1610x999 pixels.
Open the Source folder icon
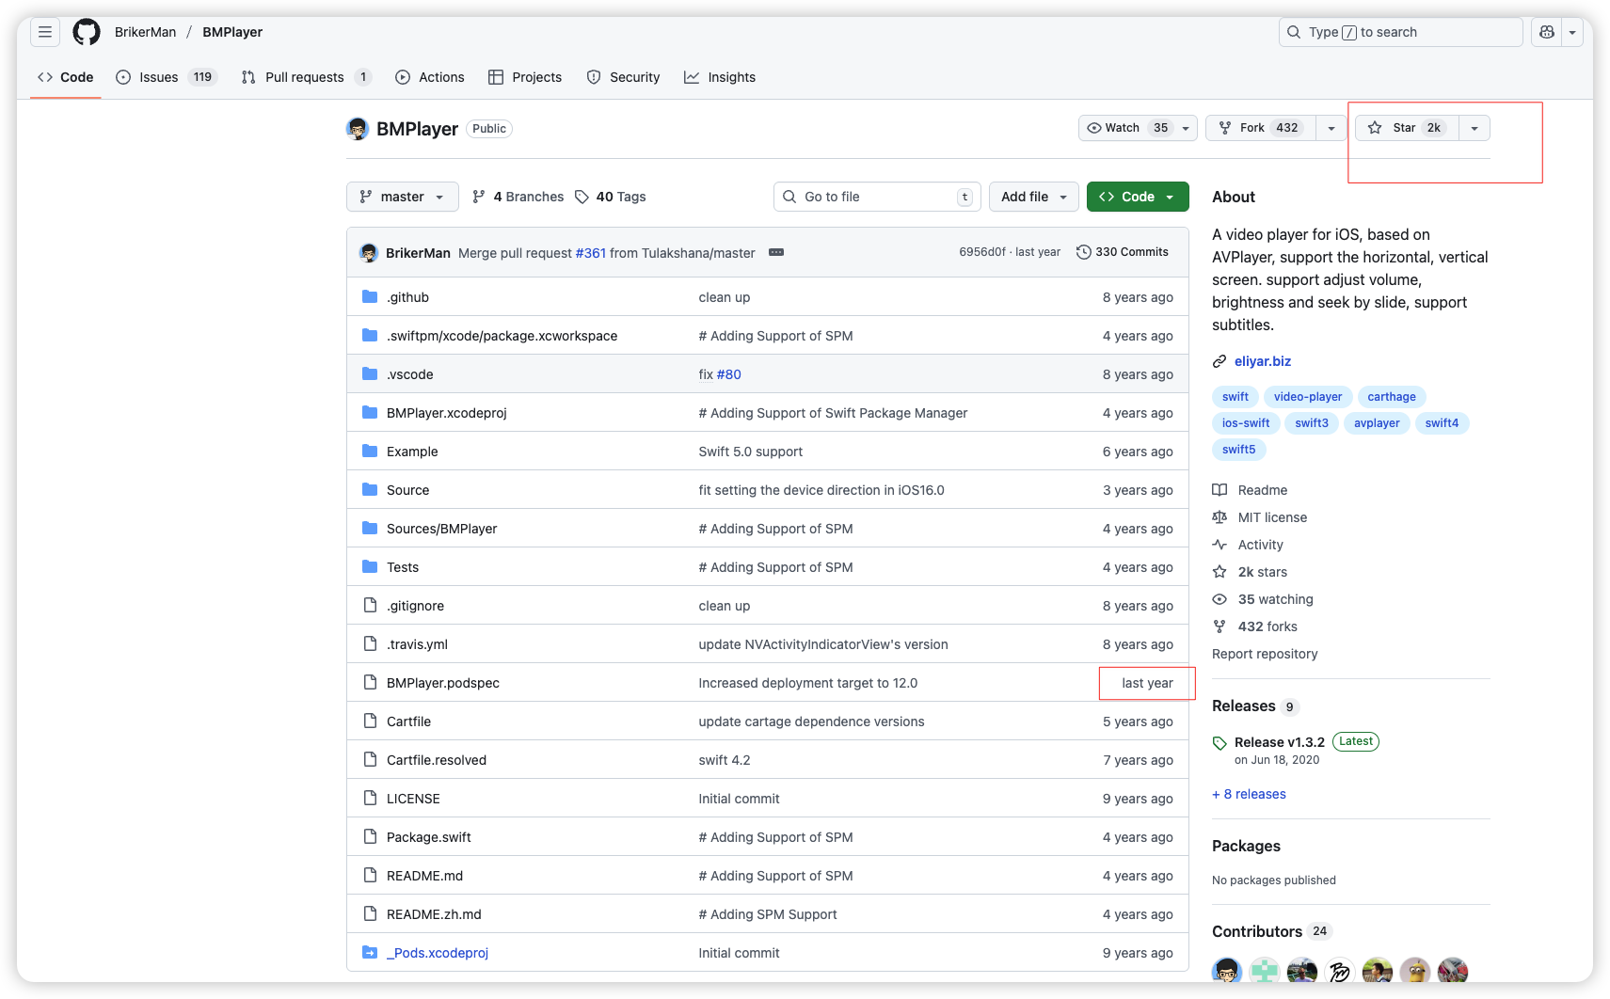370,490
